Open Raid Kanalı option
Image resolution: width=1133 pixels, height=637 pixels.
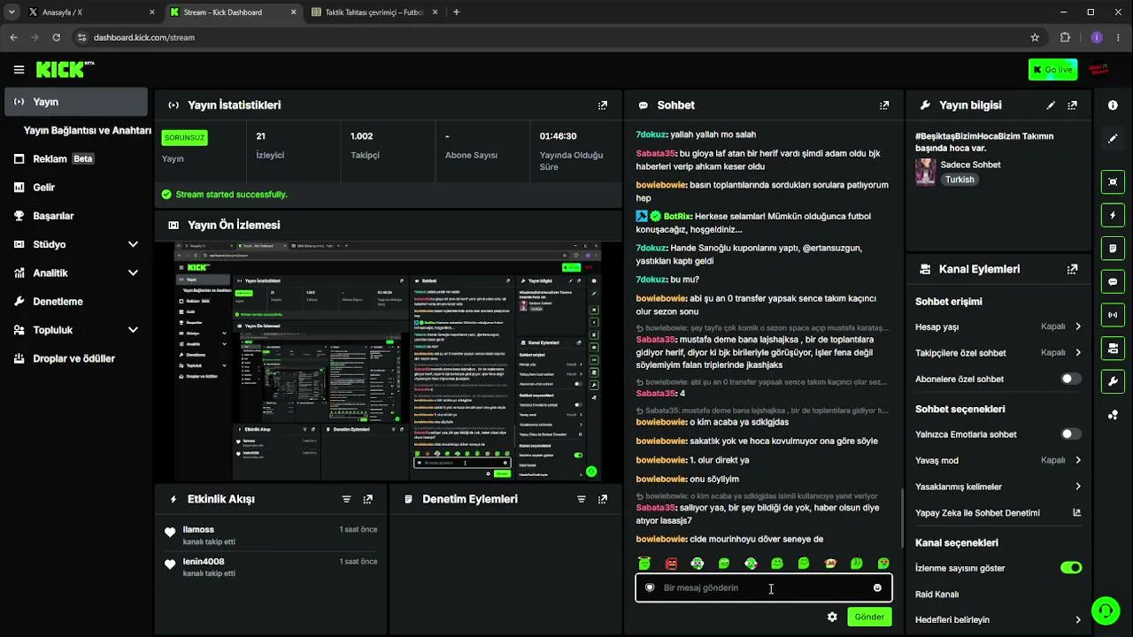998,595
